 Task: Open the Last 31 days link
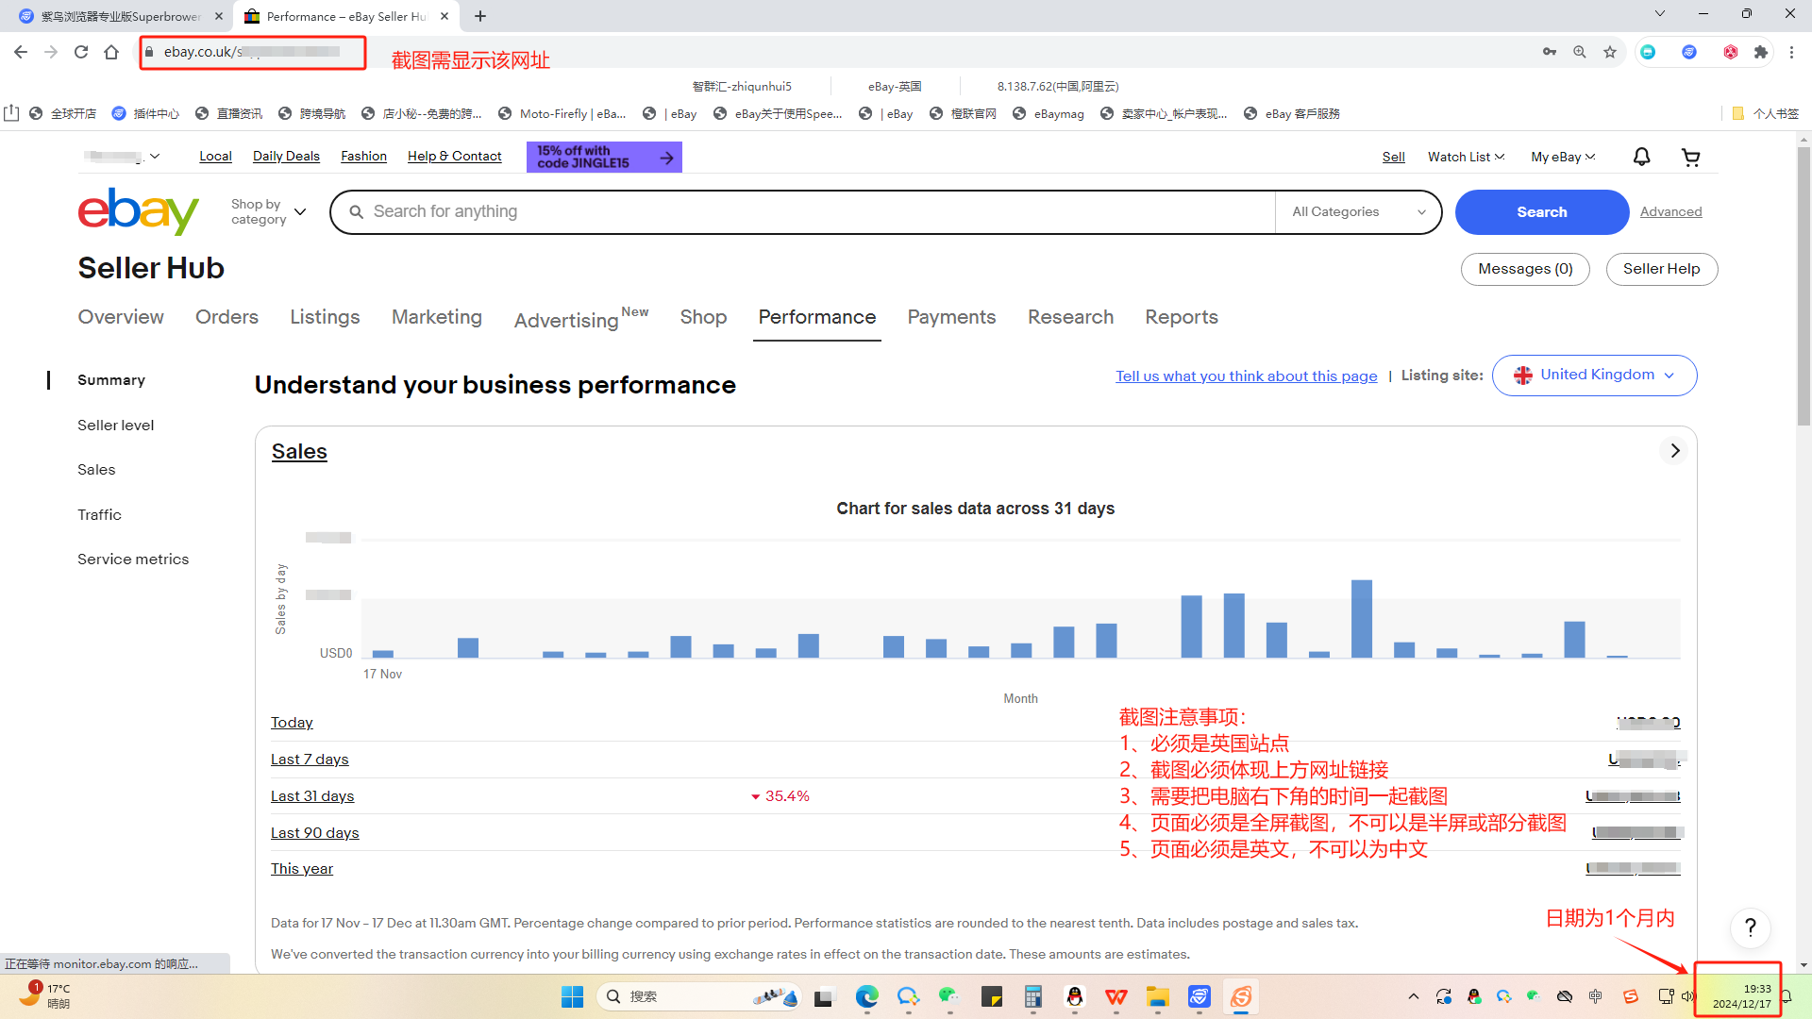pyautogui.click(x=311, y=796)
